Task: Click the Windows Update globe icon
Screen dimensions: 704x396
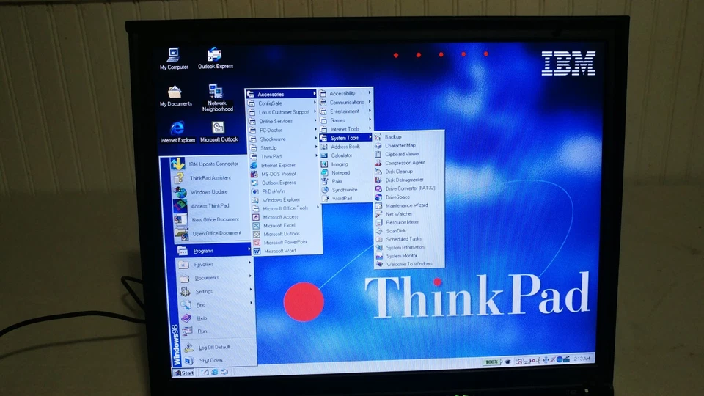Action: click(180, 192)
